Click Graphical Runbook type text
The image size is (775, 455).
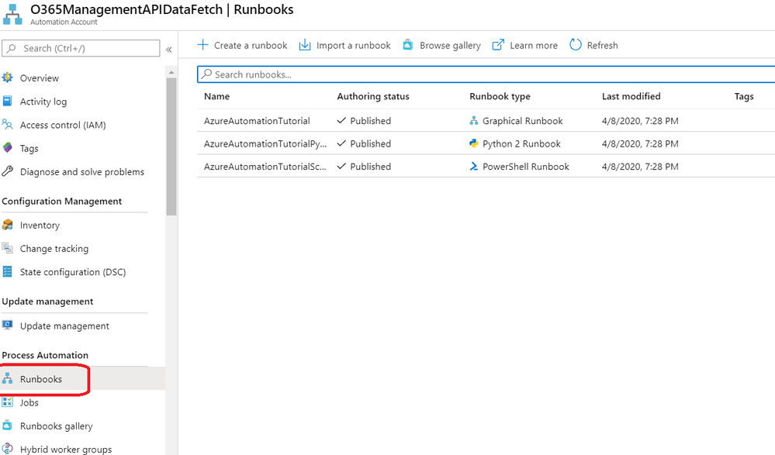(x=522, y=121)
